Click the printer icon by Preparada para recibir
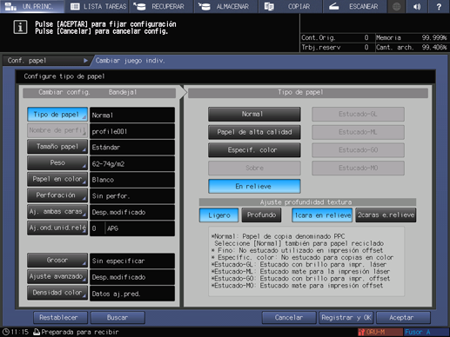This screenshot has height=337, width=450. 37,332
